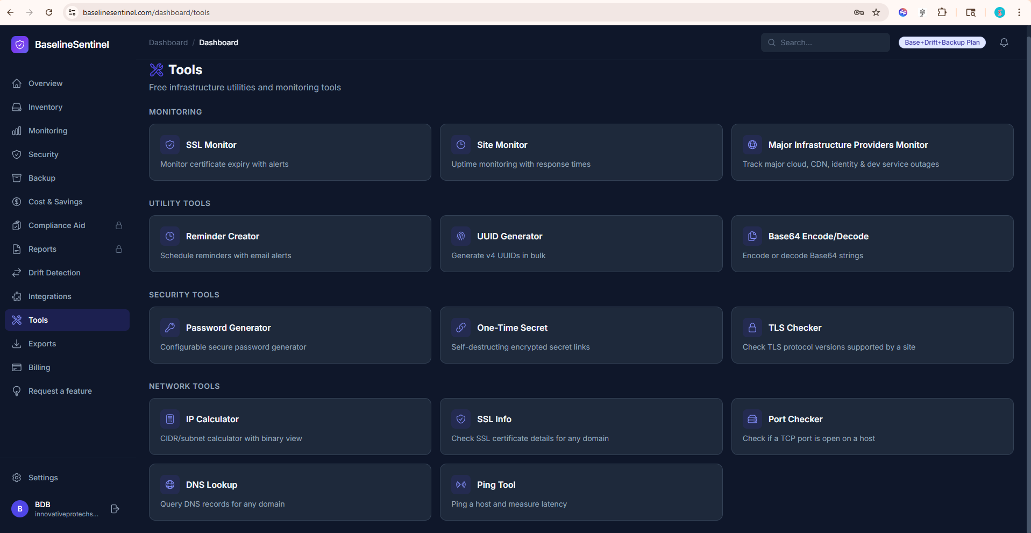
Task: Open Settings in the sidebar
Action: 67,478
